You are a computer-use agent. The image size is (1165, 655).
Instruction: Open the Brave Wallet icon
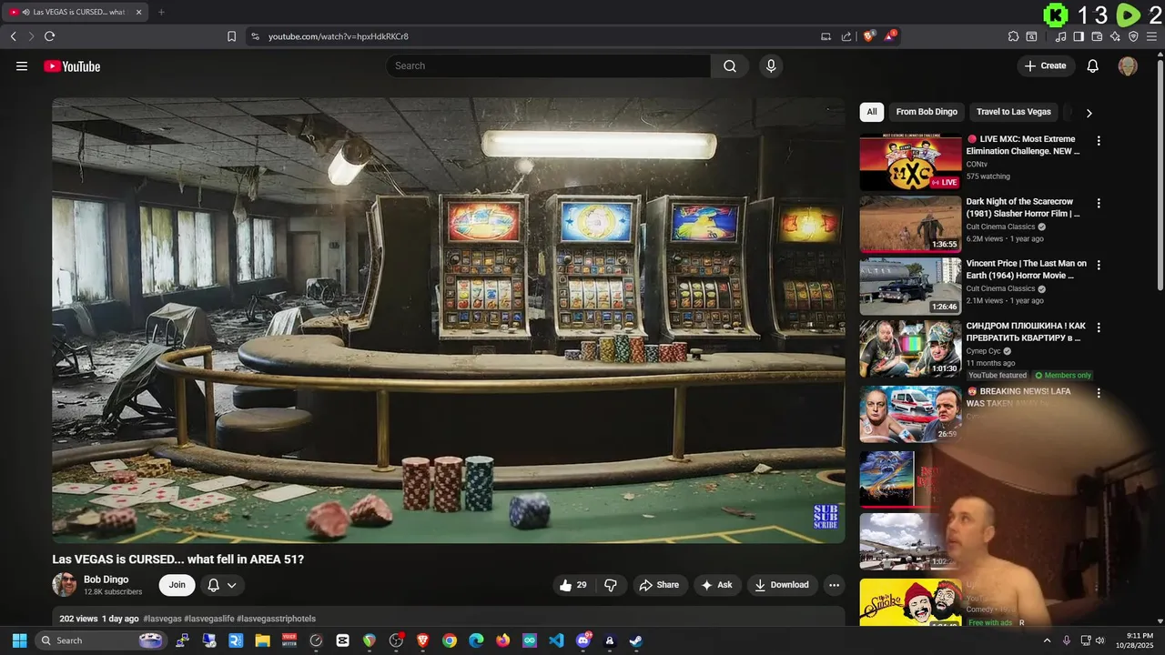coord(1097,36)
